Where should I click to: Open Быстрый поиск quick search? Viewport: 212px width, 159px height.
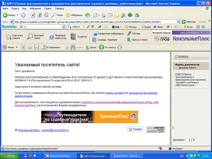36,37
